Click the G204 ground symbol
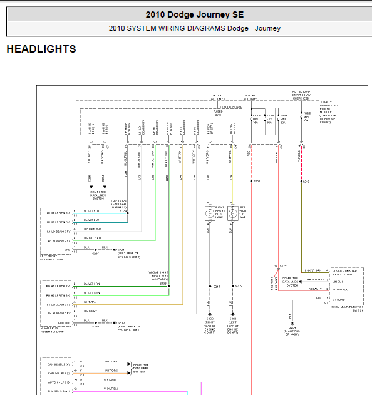 click(x=292, y=324)
